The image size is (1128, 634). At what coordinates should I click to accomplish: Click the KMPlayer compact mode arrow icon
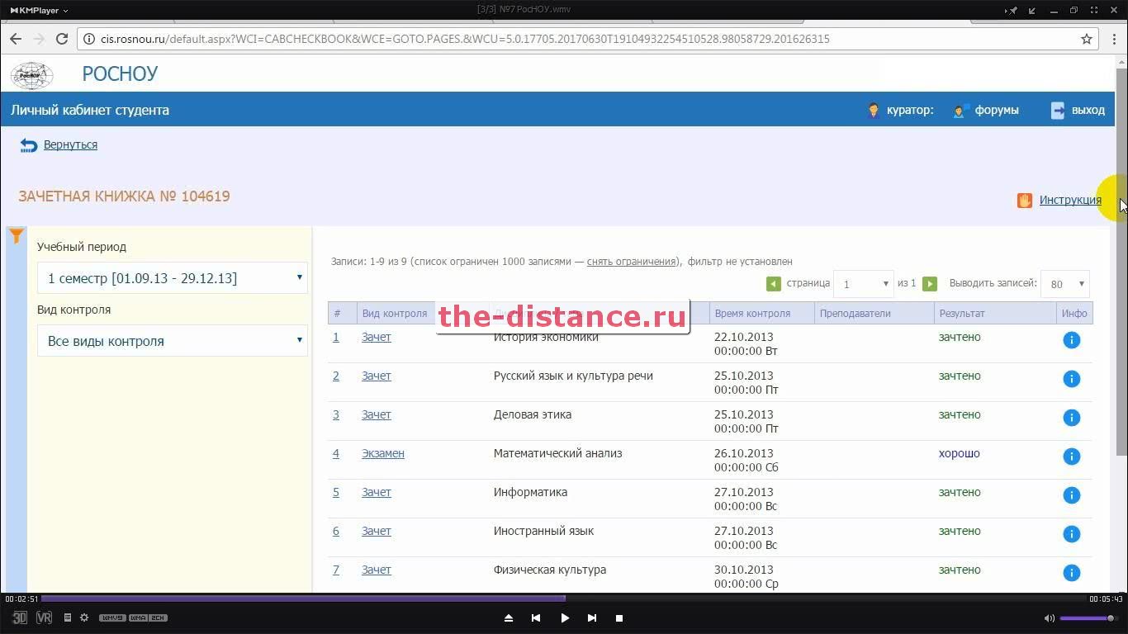pos(1032,10)
